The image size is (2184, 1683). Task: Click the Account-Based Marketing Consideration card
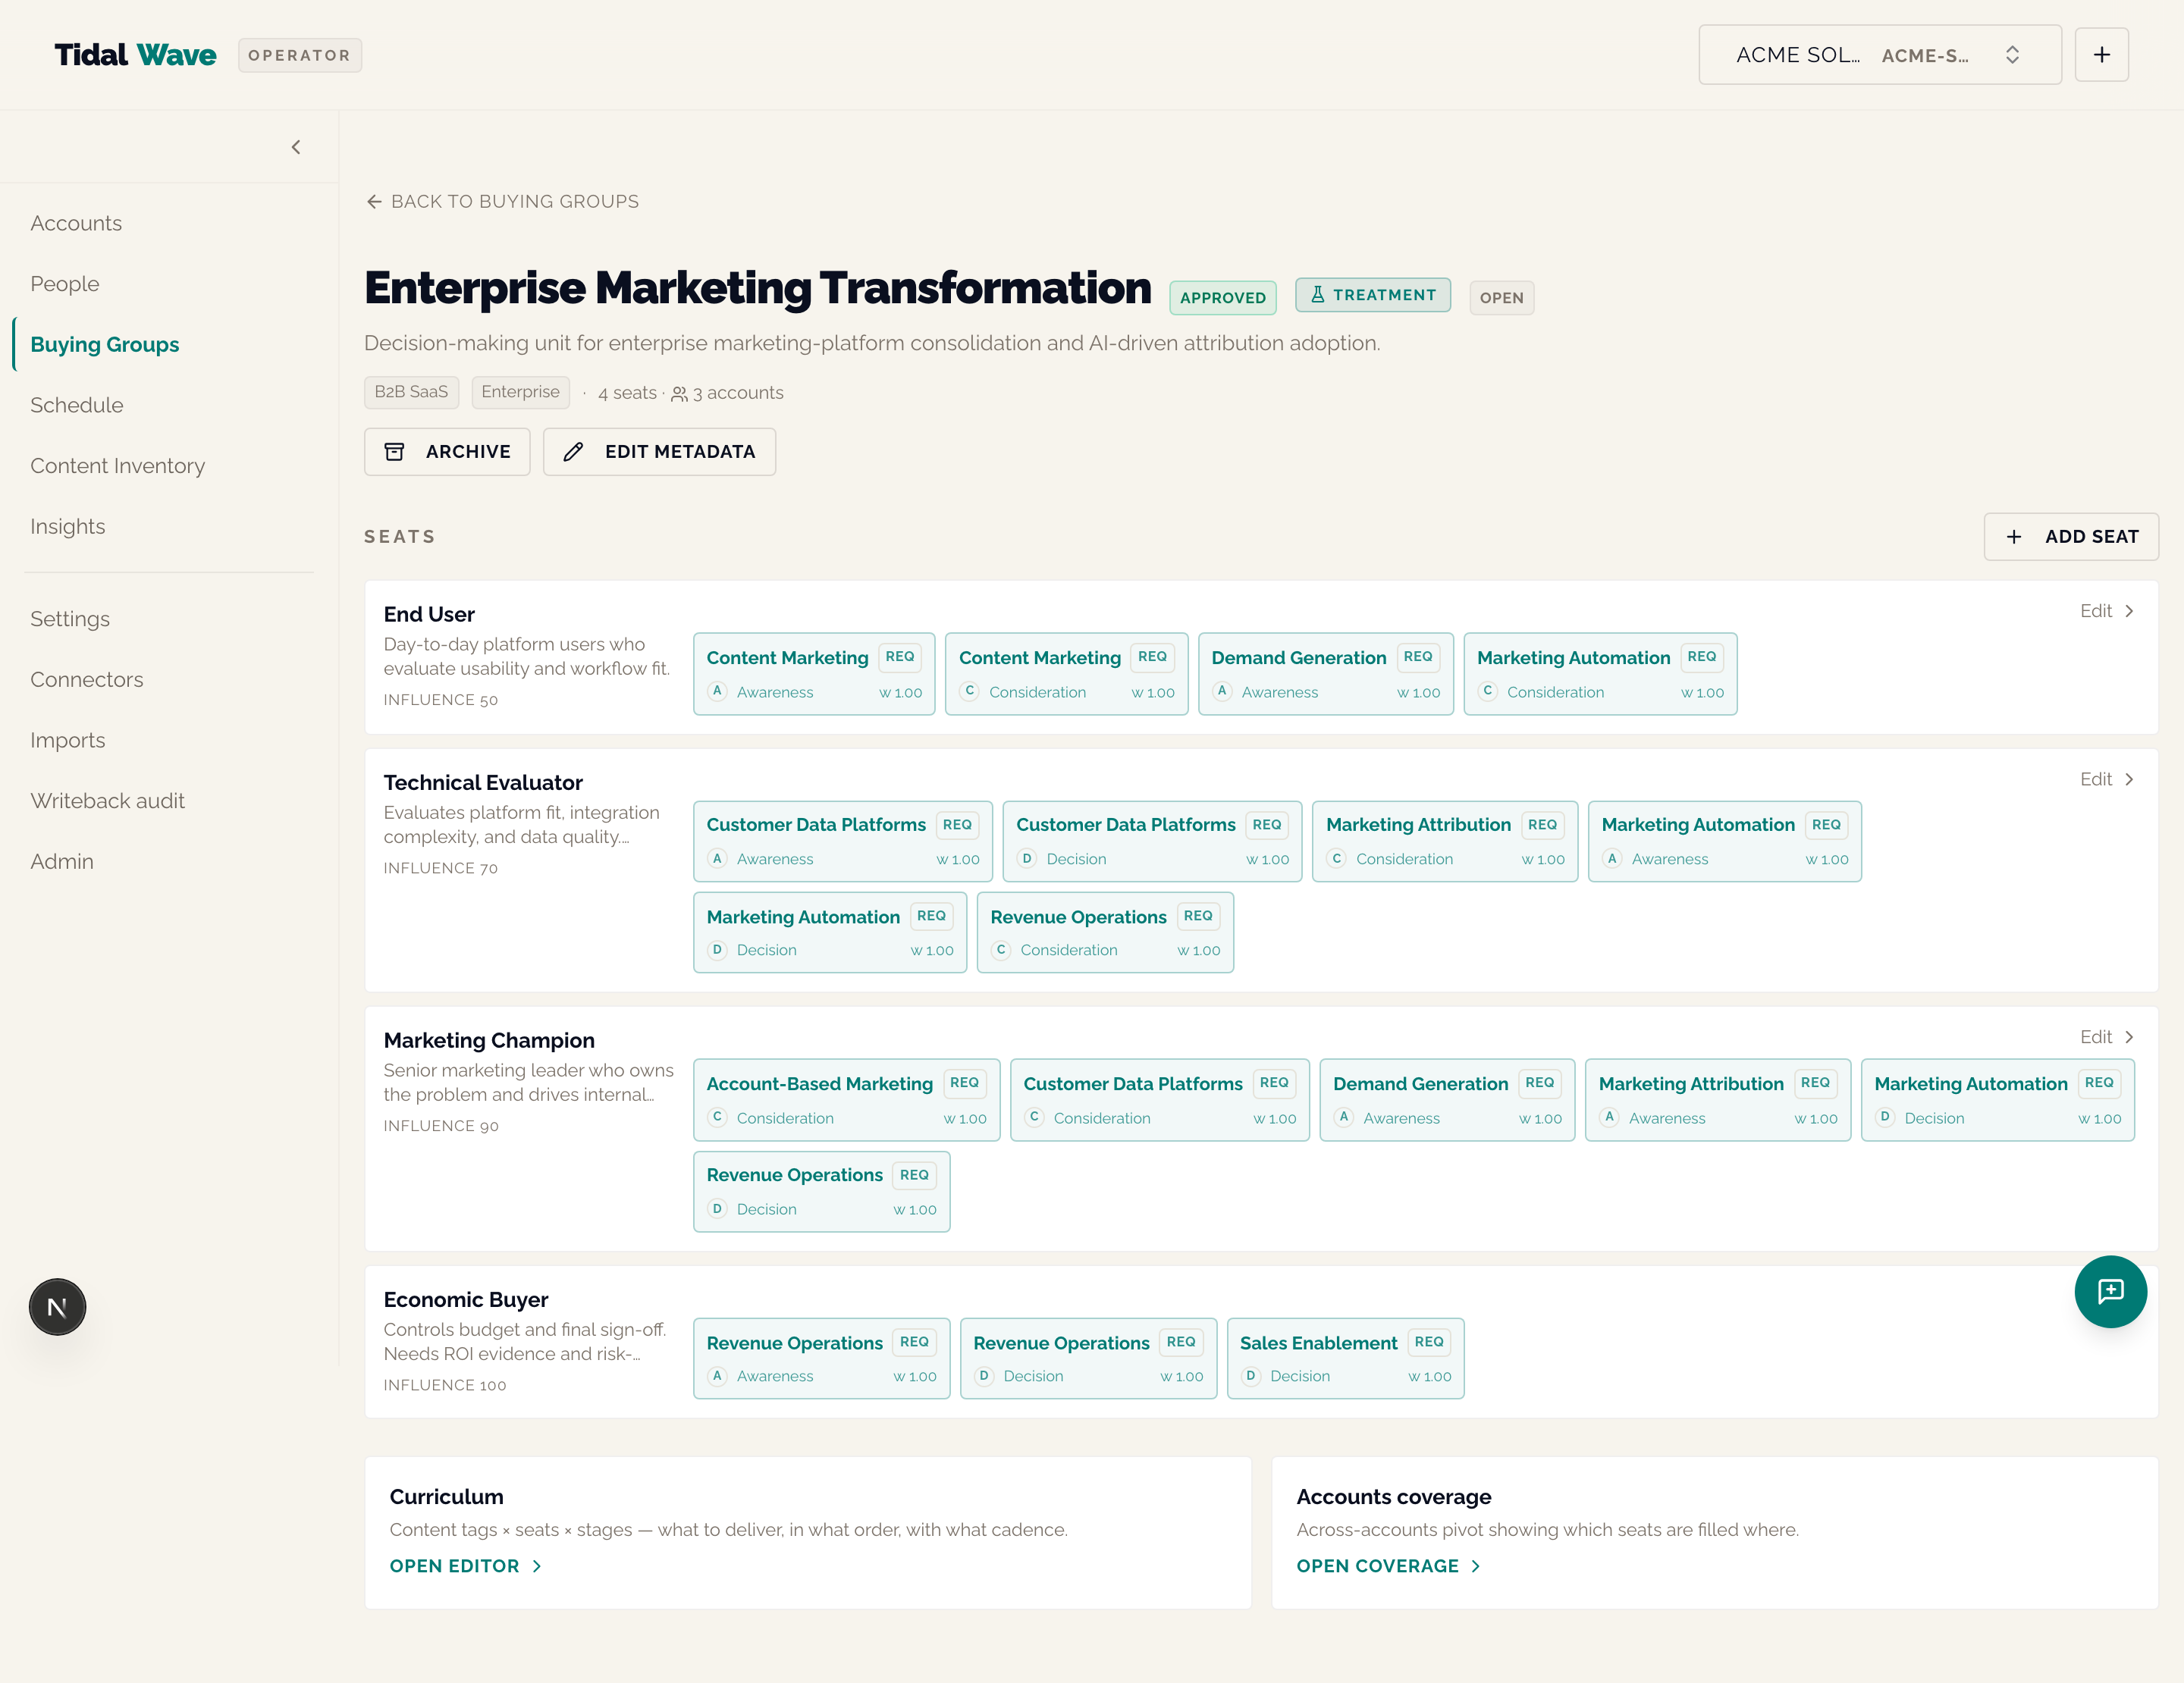point(846,1099)
